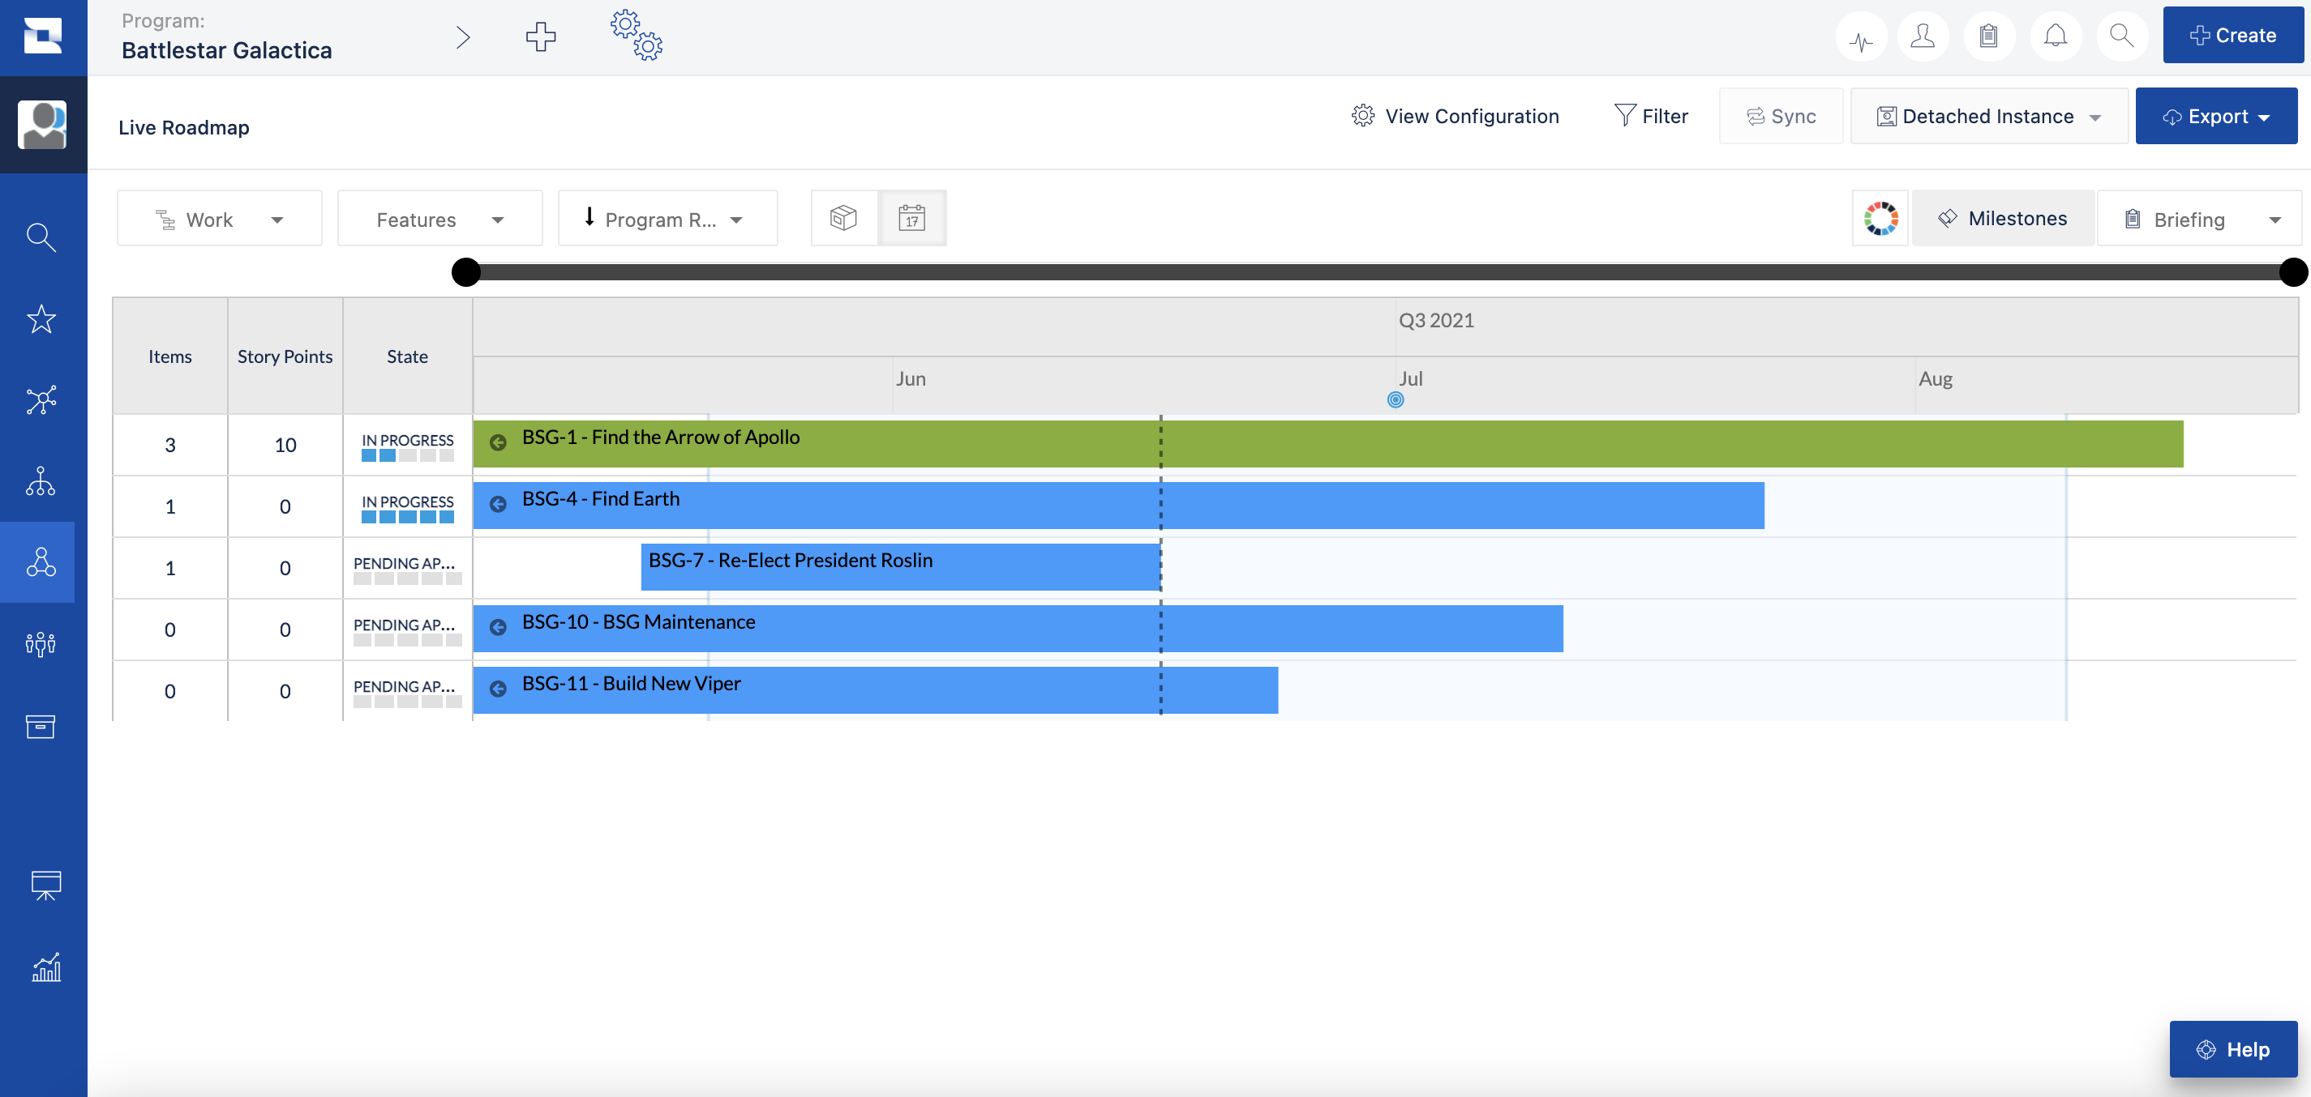Click the color wheel legend icon

tap(1880, 219)
